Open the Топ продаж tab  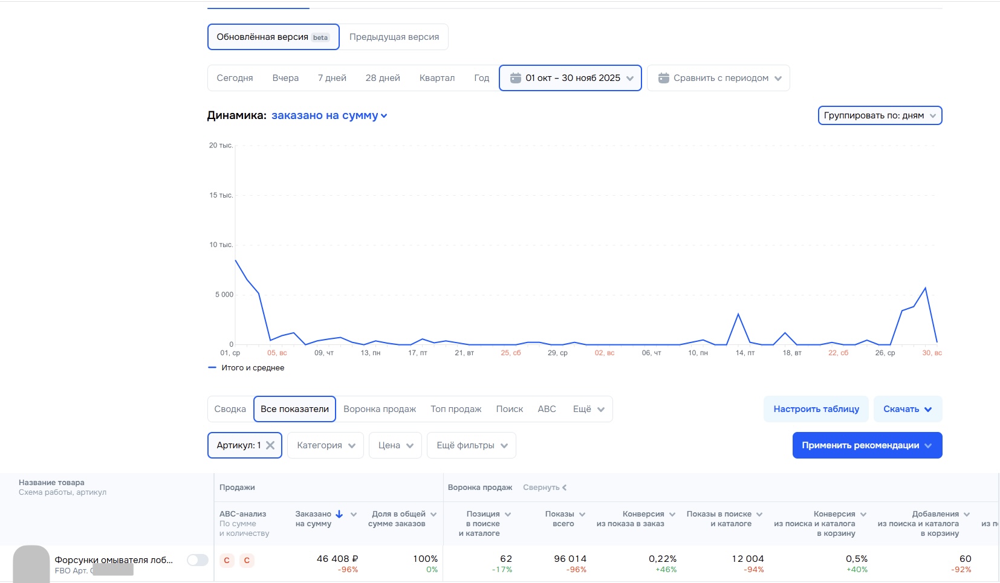[456, 409]
